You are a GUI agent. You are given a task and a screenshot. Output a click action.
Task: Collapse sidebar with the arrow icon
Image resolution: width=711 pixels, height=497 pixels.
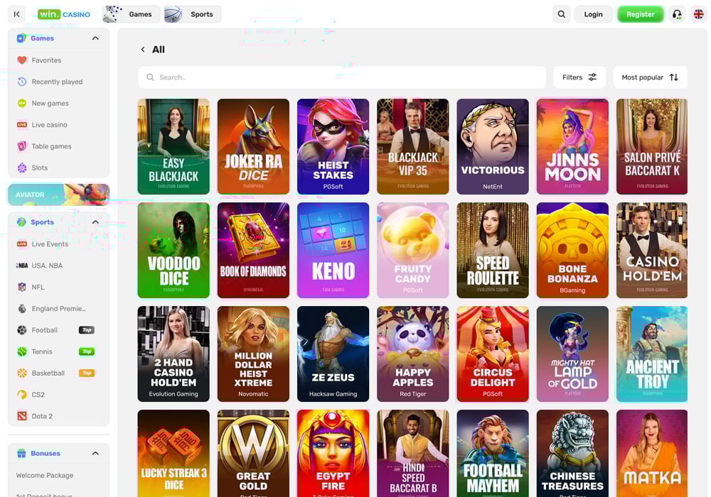17,14
